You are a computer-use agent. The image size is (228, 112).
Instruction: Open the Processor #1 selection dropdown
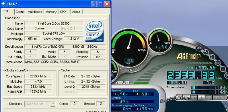[40, 104]
